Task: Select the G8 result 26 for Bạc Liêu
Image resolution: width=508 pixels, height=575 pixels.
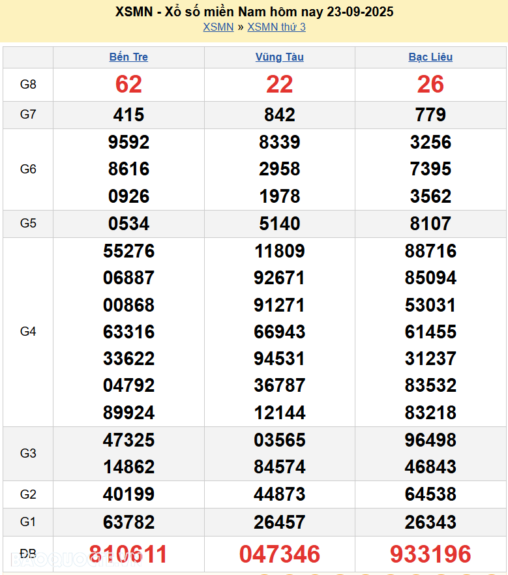Action: (x=430, y=84)
